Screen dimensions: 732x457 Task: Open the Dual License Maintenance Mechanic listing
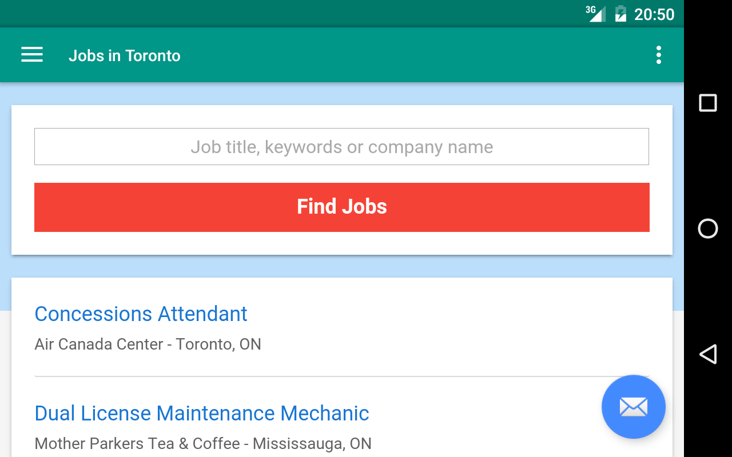202,413
